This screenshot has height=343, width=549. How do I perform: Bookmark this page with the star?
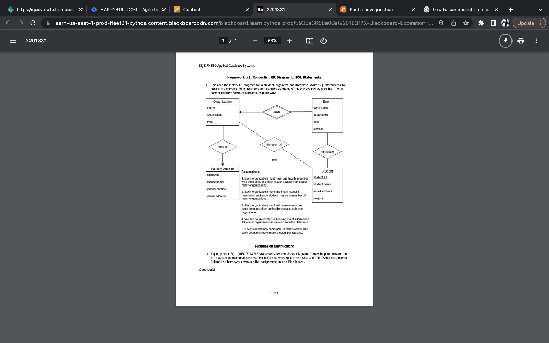466,23
